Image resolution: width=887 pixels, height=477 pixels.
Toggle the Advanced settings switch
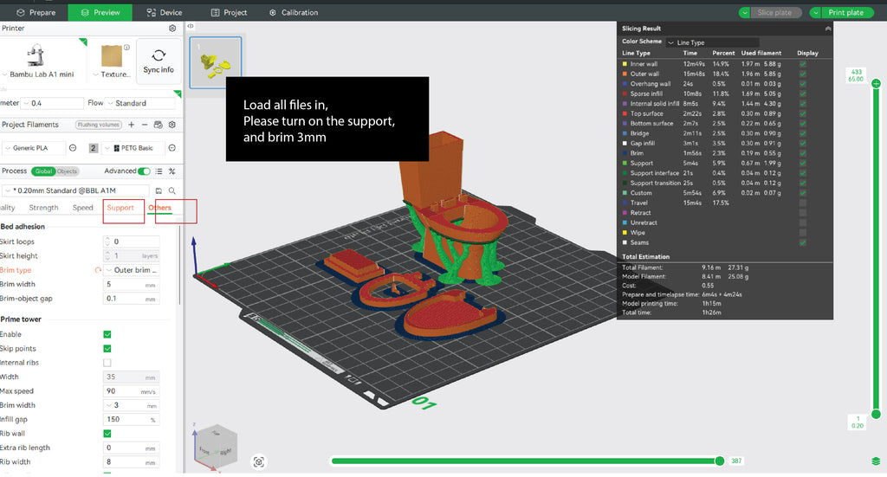(x=145, y=171)
